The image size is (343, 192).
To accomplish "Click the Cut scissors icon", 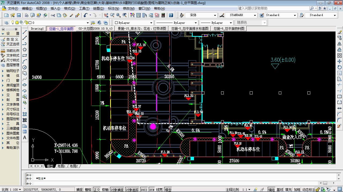I will 52,15.
